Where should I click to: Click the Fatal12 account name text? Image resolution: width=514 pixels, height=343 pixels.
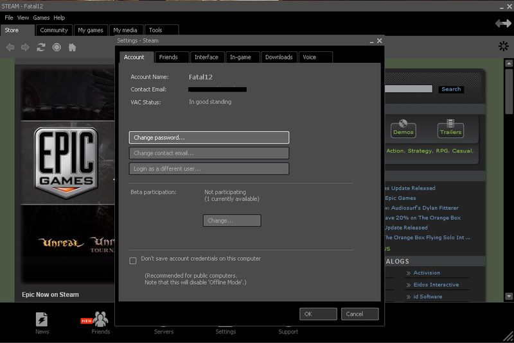[200, 77]
